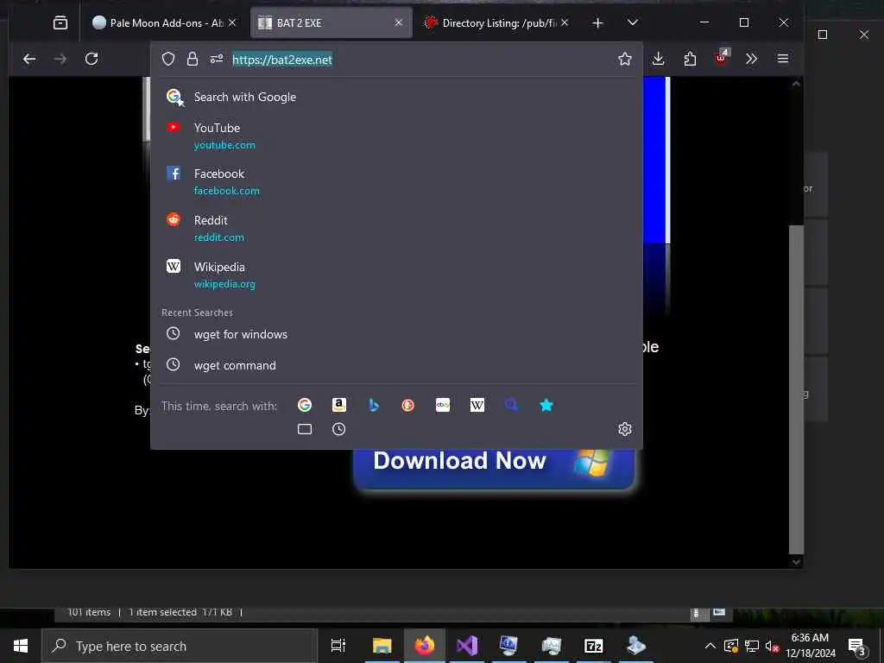Select YouTube suggestion
The height and width of the screenshot is (663, 884).
(x=396, y=136)
